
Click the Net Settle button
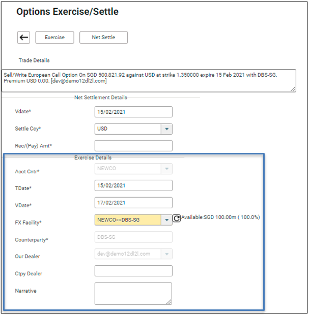point(103,38)
